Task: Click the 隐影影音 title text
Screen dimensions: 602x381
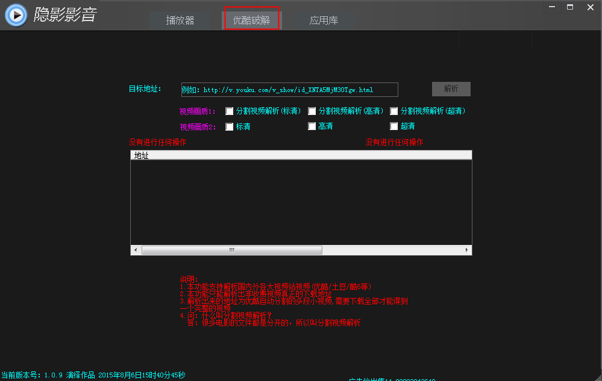Action: tap(65, 14)
